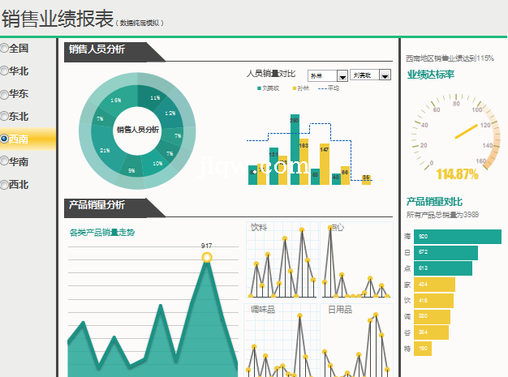The width and height of the screenshot is (508, 377).
Task: Click the 销售人员分析 donut chart center
Action: tap(137, 130)
